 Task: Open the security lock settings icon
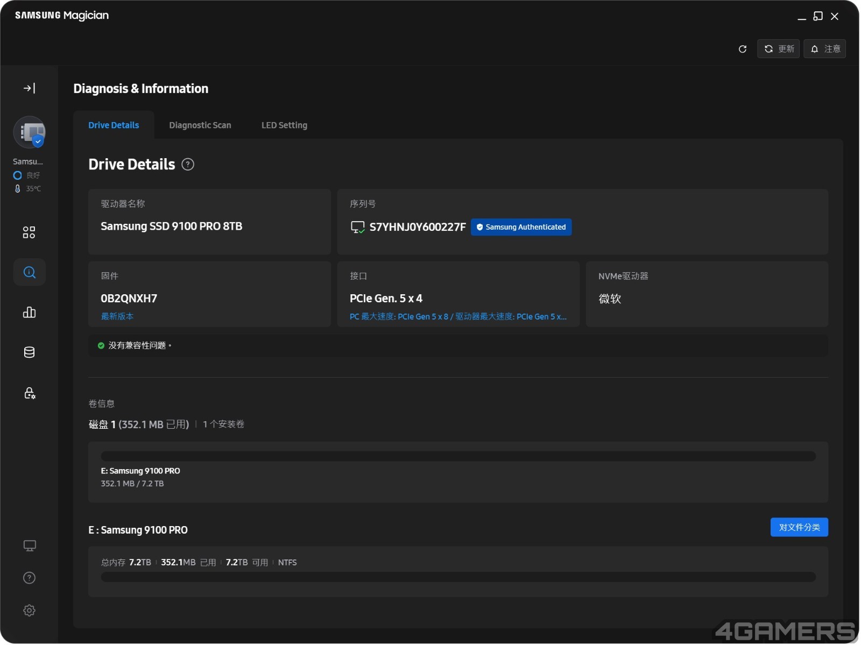pos(30,393)
